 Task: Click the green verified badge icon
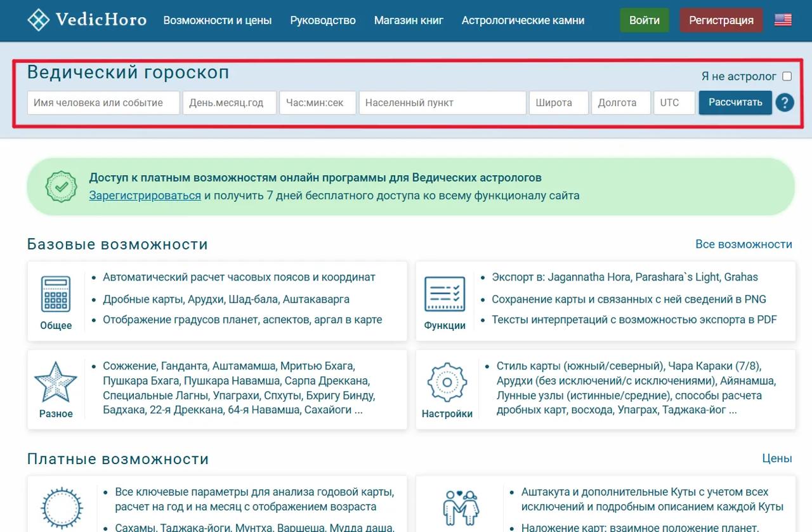[x=62, y=187]
